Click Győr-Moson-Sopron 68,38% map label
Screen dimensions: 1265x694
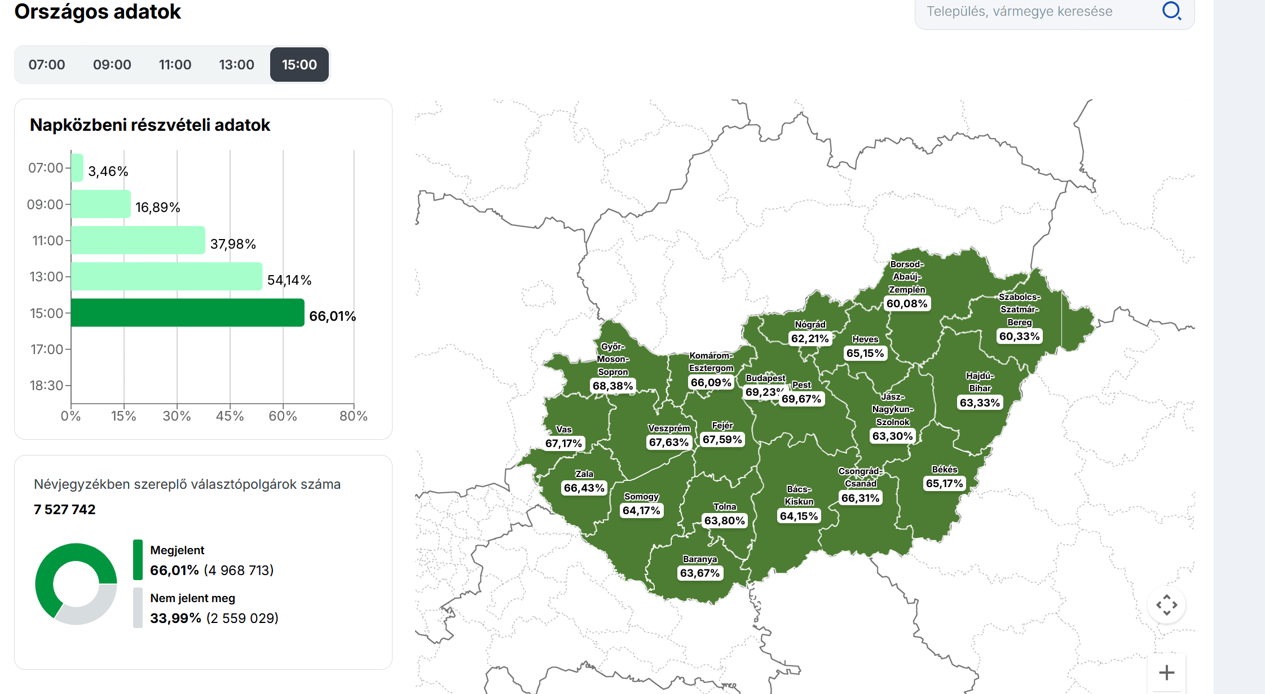pos(612,386)
